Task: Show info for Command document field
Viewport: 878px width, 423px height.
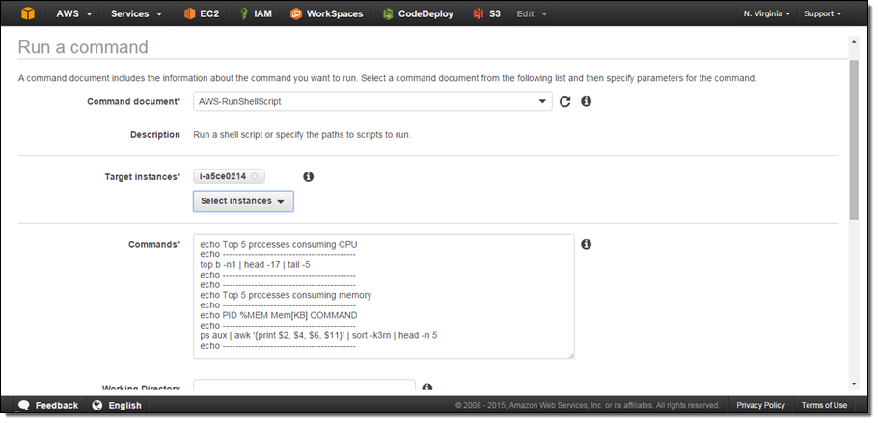Action: pos(586,101)
